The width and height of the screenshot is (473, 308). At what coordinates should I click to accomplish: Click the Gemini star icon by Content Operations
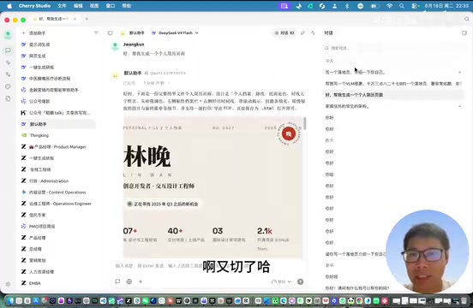coord(23,192)
